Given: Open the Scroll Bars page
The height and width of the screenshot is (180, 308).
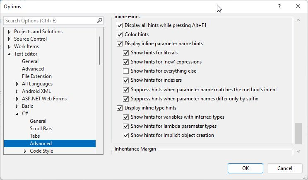Looking at the screenshot, I should (x=41, y=129).
